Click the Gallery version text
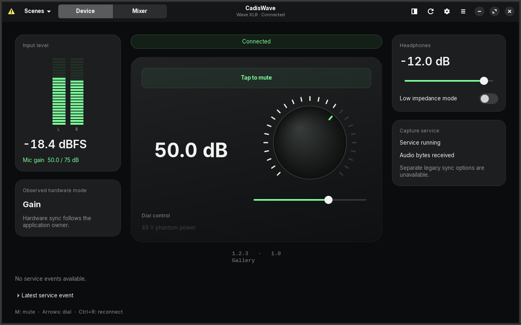Viewport: 521px width, 325px height. [243, 260]
